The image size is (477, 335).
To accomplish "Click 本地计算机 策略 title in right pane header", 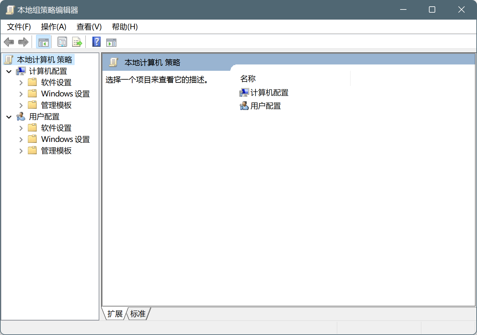I will click(152, 63).
